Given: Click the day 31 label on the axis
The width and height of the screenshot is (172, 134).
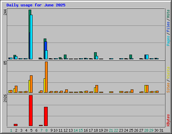Looking at the screenshot, I should point(161,130).
